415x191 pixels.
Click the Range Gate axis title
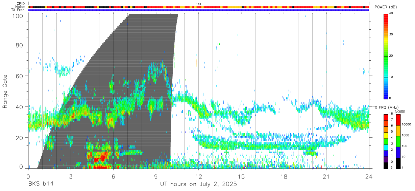[x=5, y=91]
